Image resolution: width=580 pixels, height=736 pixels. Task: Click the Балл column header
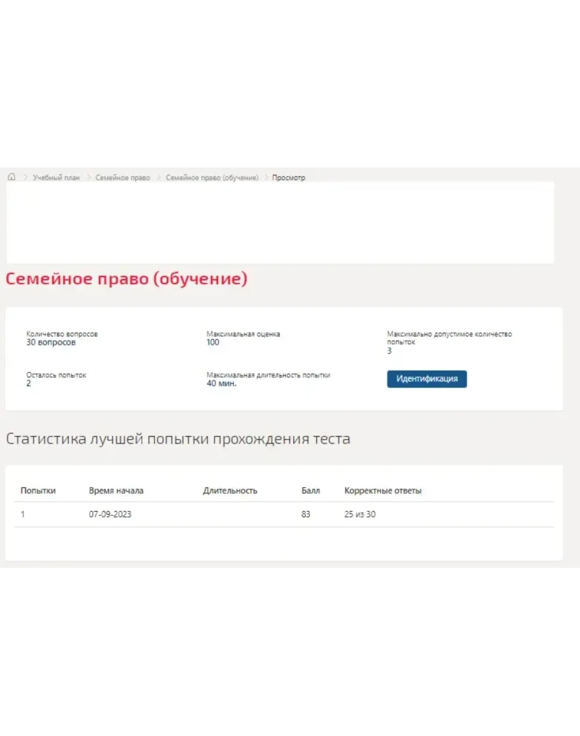[x=310, y=491]
